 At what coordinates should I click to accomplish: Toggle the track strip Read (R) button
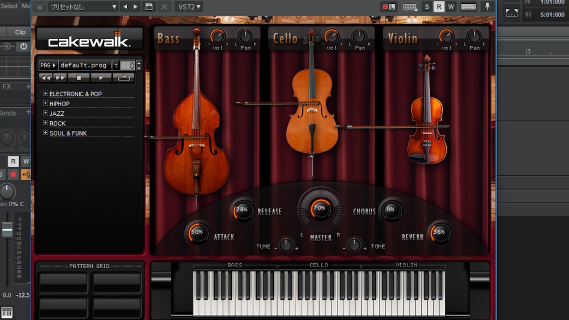[13, 162]
